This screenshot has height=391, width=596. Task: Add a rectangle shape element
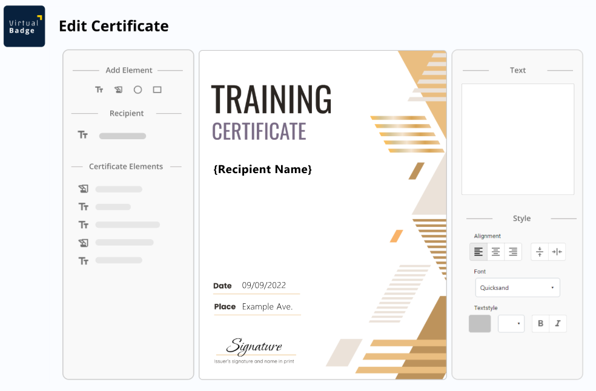[x=157, y=90]
